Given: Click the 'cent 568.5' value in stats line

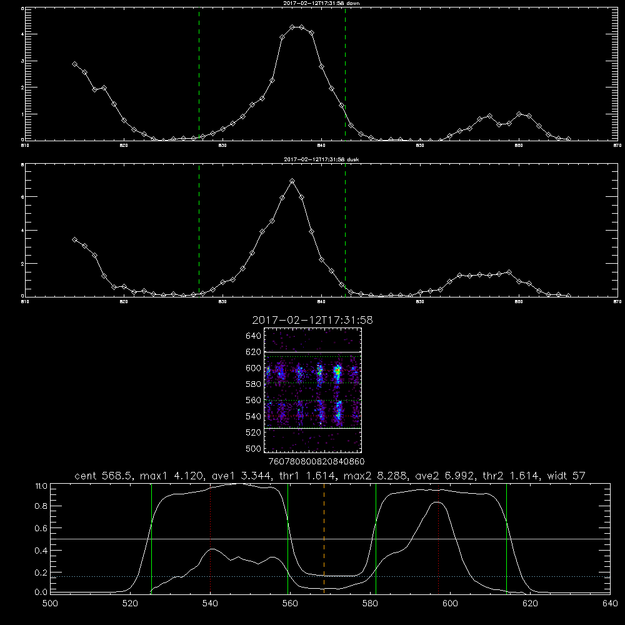Looking at the screenshot, I should [x=104, y=476].
